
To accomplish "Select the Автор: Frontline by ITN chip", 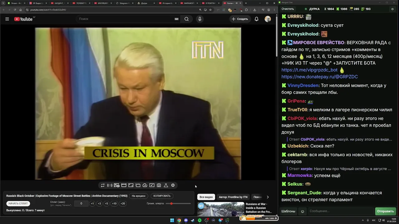I will coord(233,197).
